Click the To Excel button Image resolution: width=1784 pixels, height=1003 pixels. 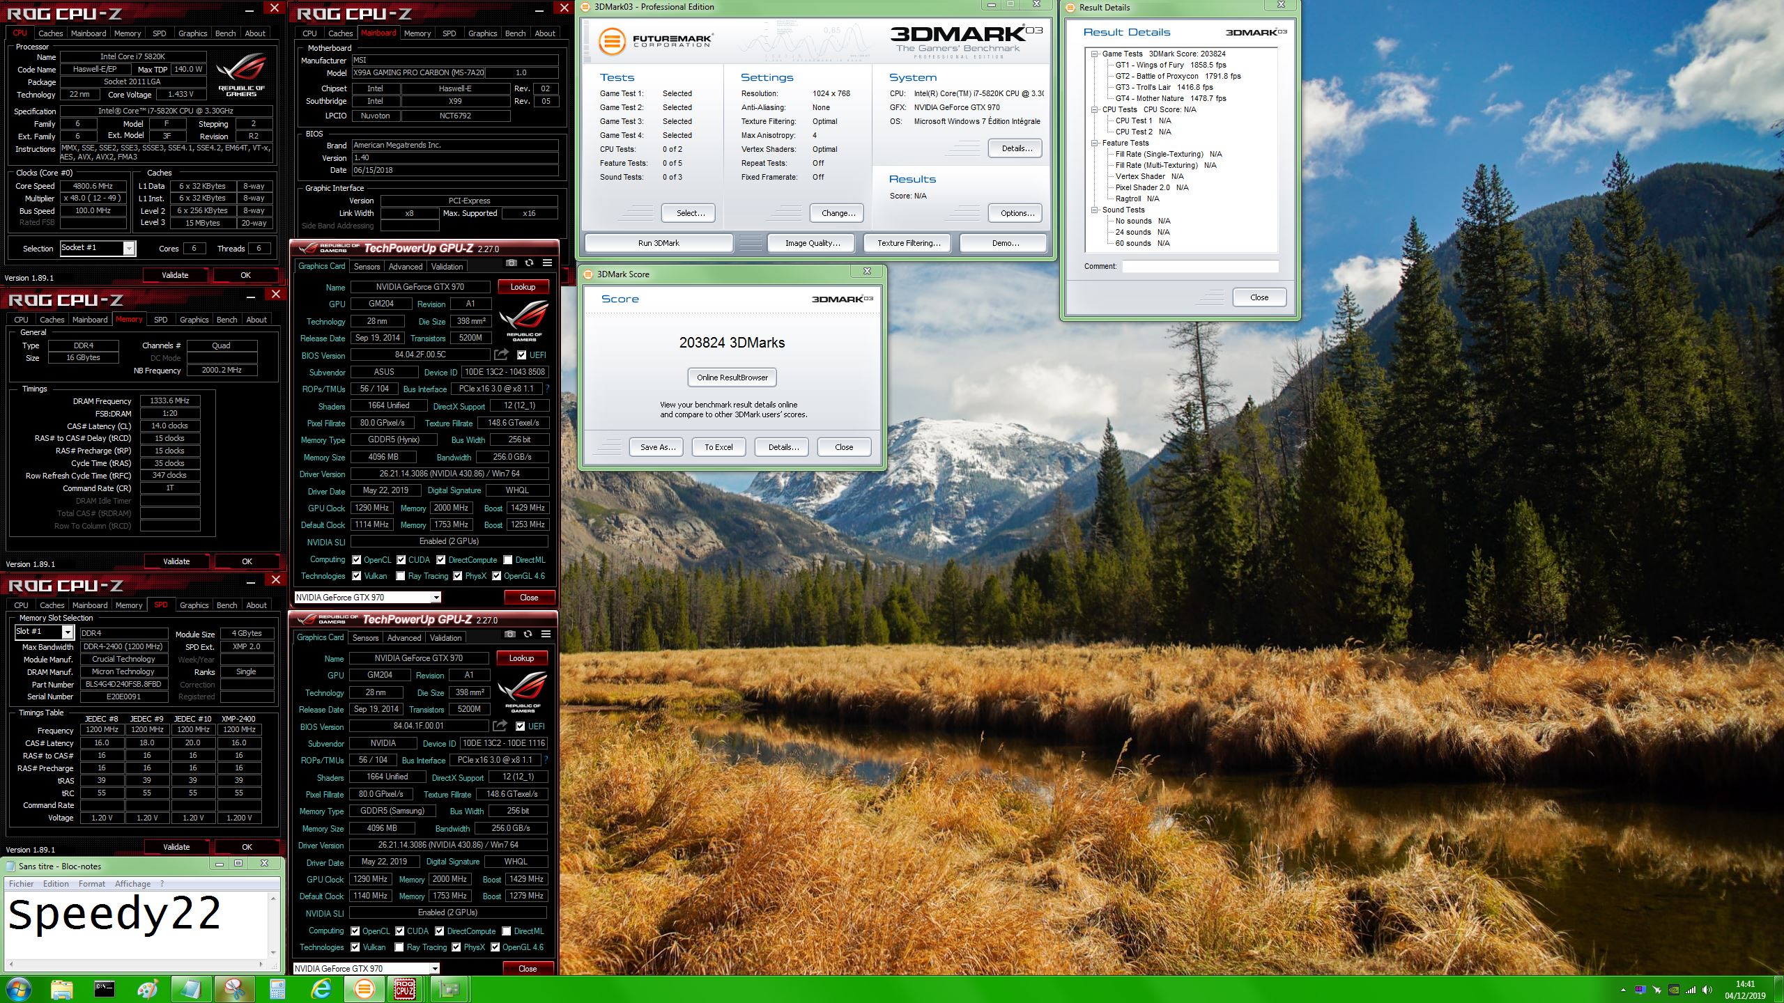(718, 447)
